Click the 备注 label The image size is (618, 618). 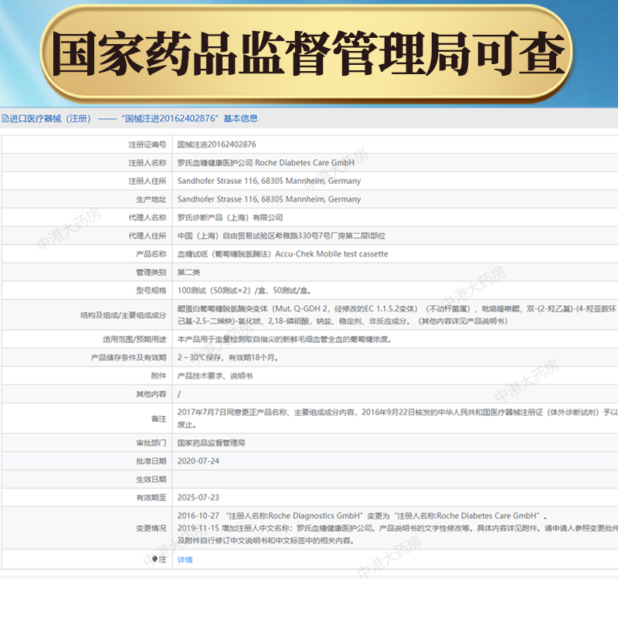click(x=159, y=419)
